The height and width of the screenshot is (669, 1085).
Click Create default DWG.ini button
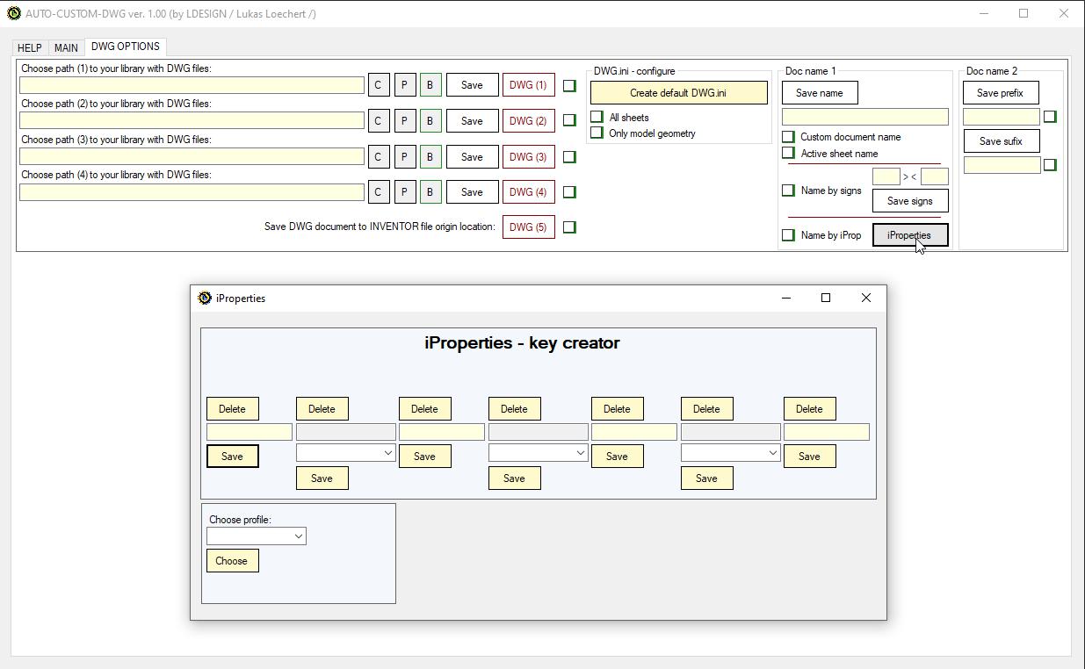(x=678, y=92)
